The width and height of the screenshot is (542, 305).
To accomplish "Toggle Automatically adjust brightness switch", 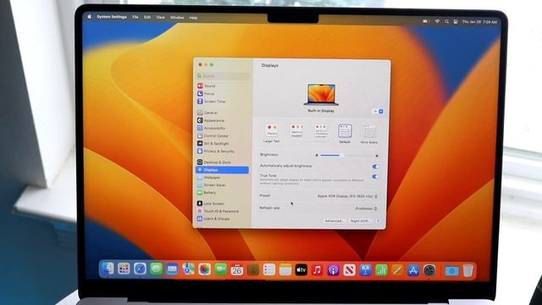I will click(x=375, y=166).
